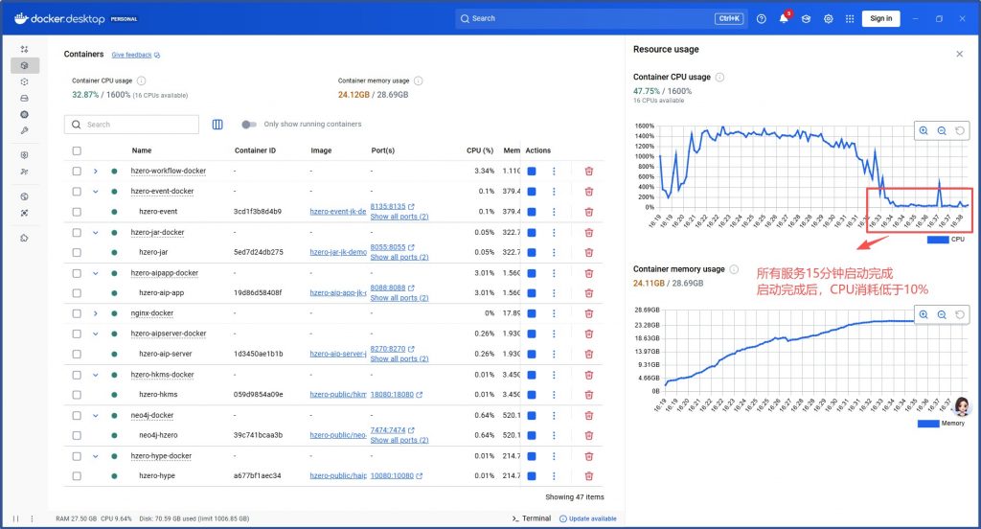Select the nginx-docker row checkbox
The height and width of the screenshot is (529, 981).
(x=77, y=313)
